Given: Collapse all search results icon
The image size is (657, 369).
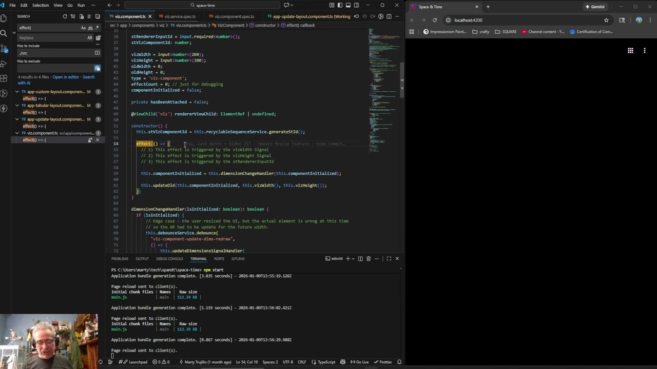Looking at the screenshot, I should click(x=98, y=16).
